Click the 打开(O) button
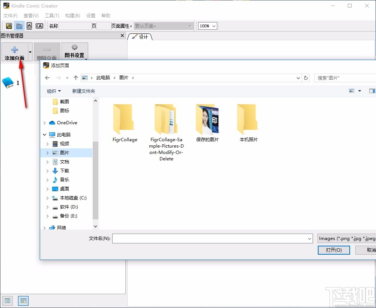This screenshot has height=308, width=376. coord(334,250)
